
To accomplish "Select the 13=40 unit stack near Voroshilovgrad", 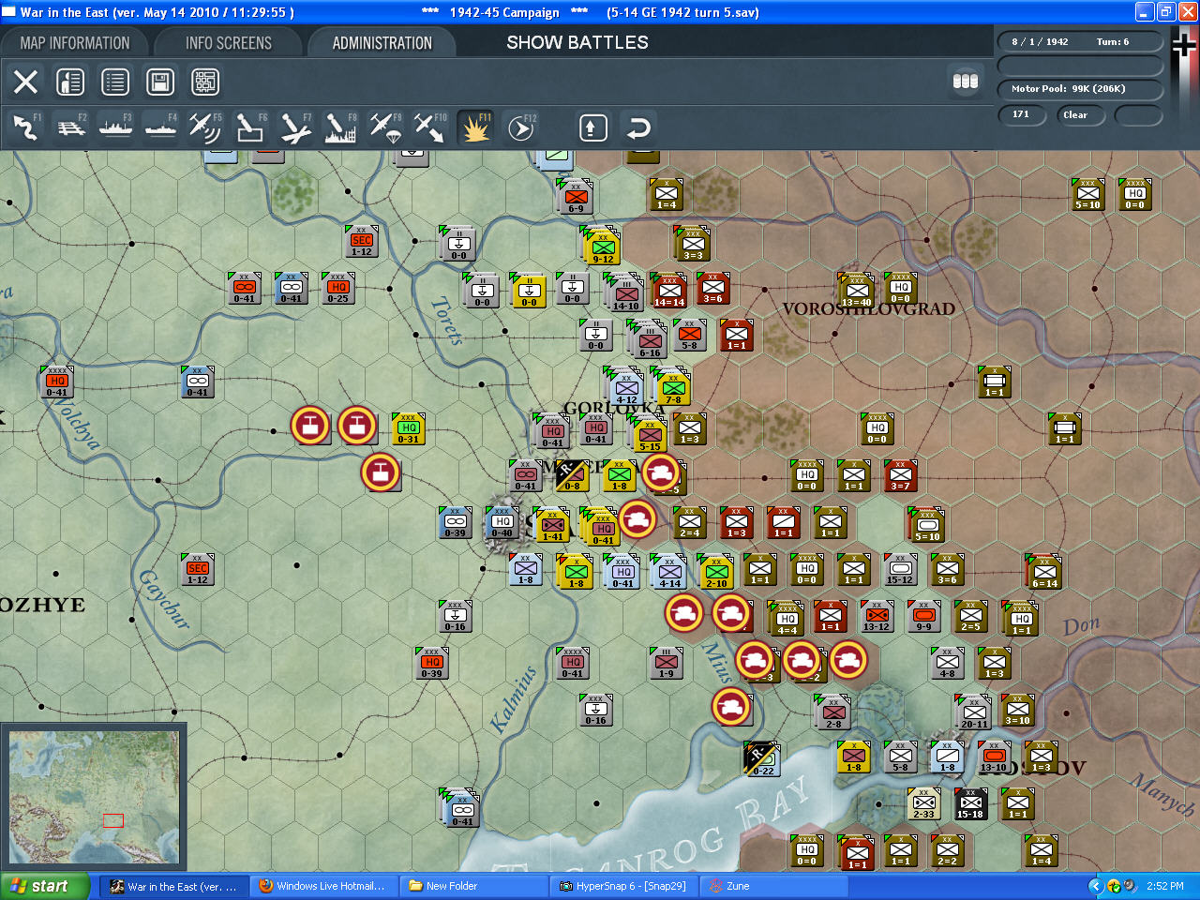I will (x=856, y=291).
